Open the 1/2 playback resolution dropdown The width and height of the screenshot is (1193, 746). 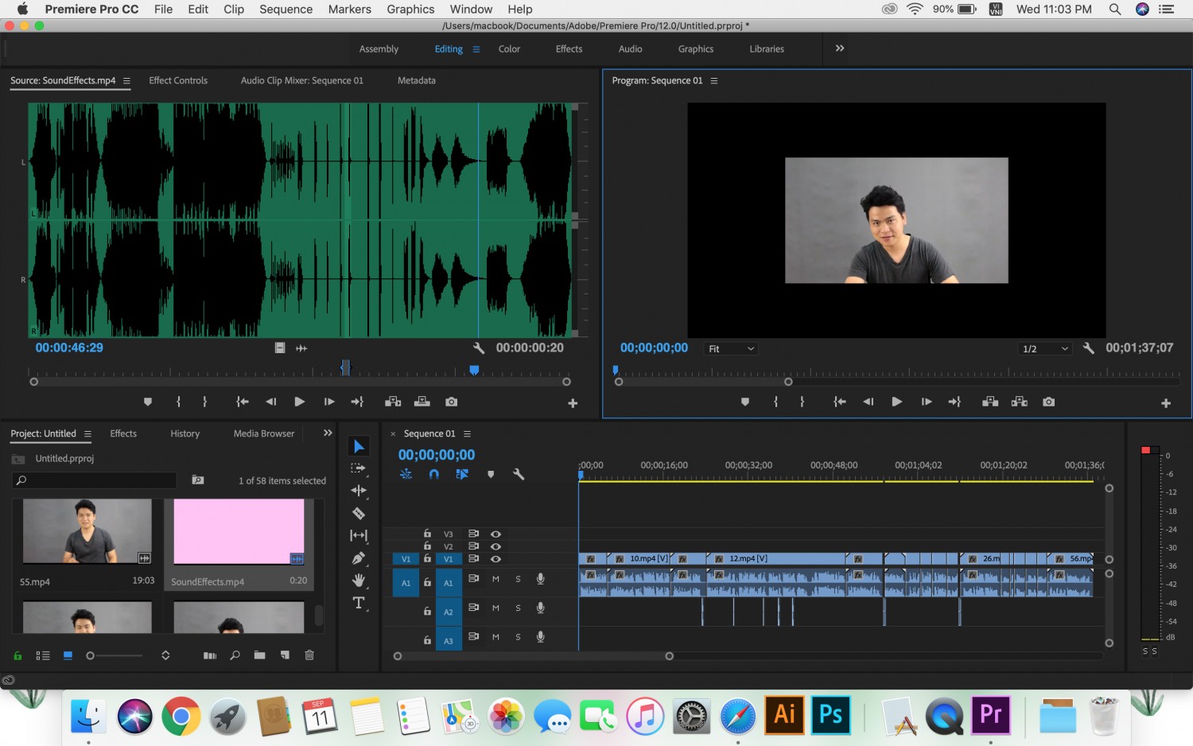point(1045,348)
